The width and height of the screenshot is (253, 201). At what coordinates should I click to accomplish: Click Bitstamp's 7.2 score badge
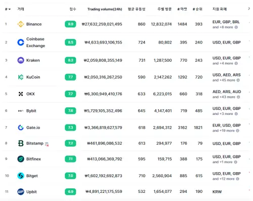(70, 143)
